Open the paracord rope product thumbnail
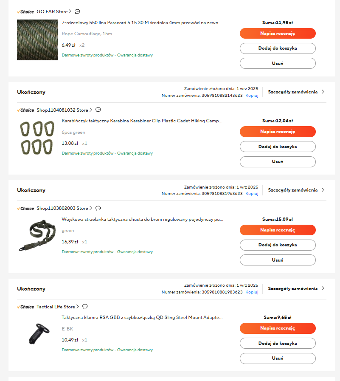This screenshot has width=340, height=381. [37, 40]
